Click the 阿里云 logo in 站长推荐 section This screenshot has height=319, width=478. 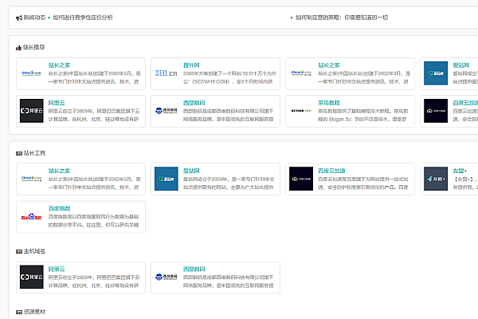pyautogui.click(x=32, y=111)
